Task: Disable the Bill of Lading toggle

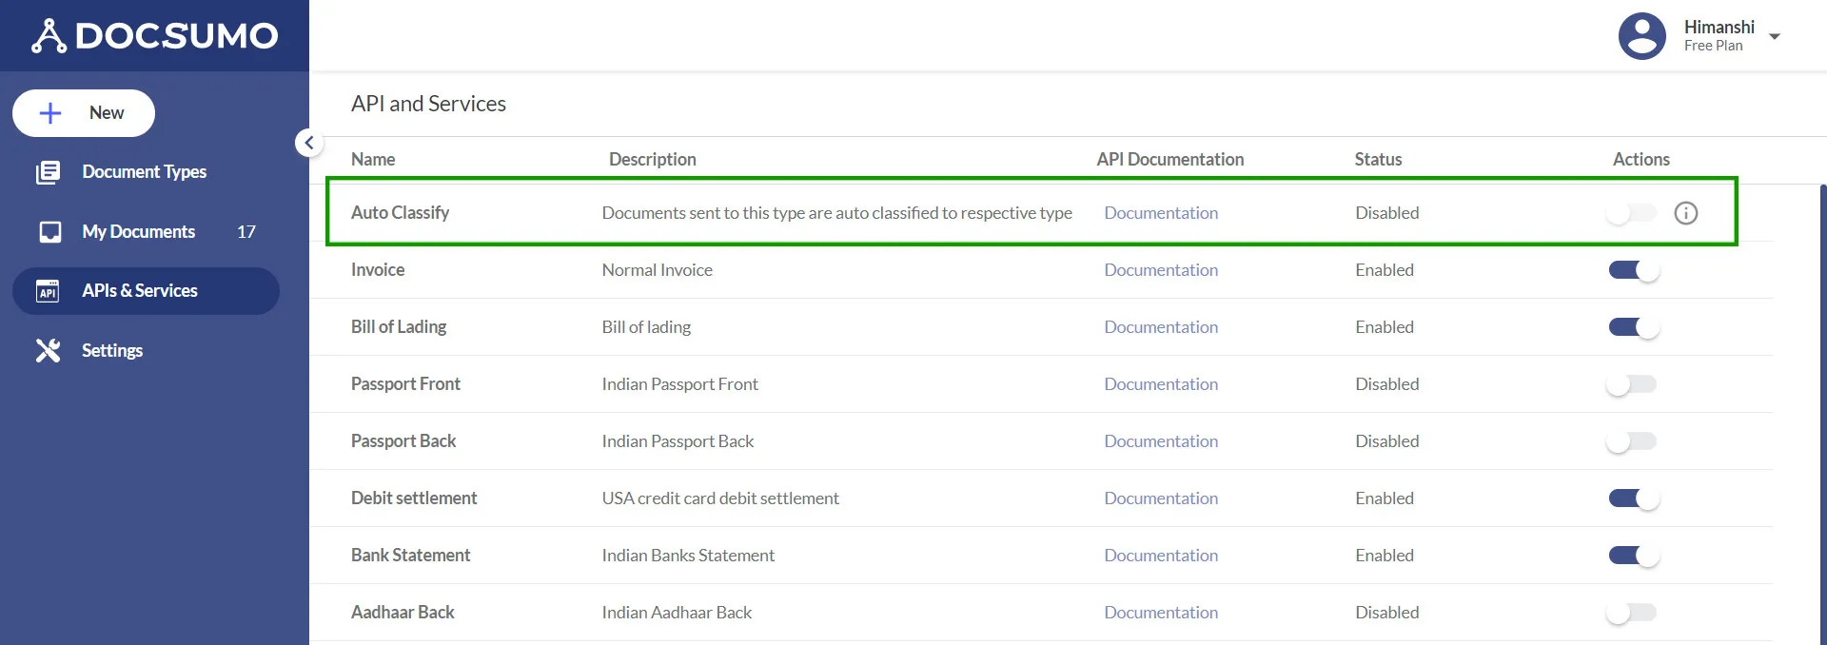Action: (1634, 327)
